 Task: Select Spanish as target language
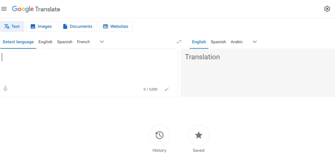(218, 42)
